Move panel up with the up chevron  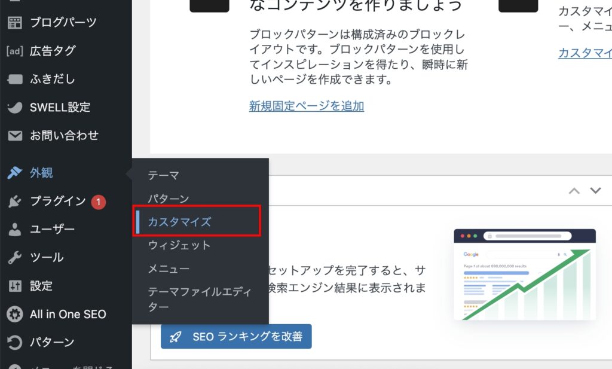[x=574, y=191]
